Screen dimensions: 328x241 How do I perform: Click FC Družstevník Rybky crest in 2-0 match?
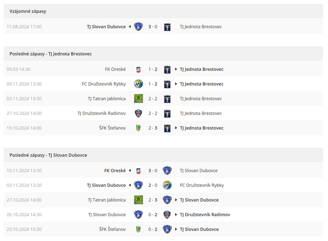[167, 185]
